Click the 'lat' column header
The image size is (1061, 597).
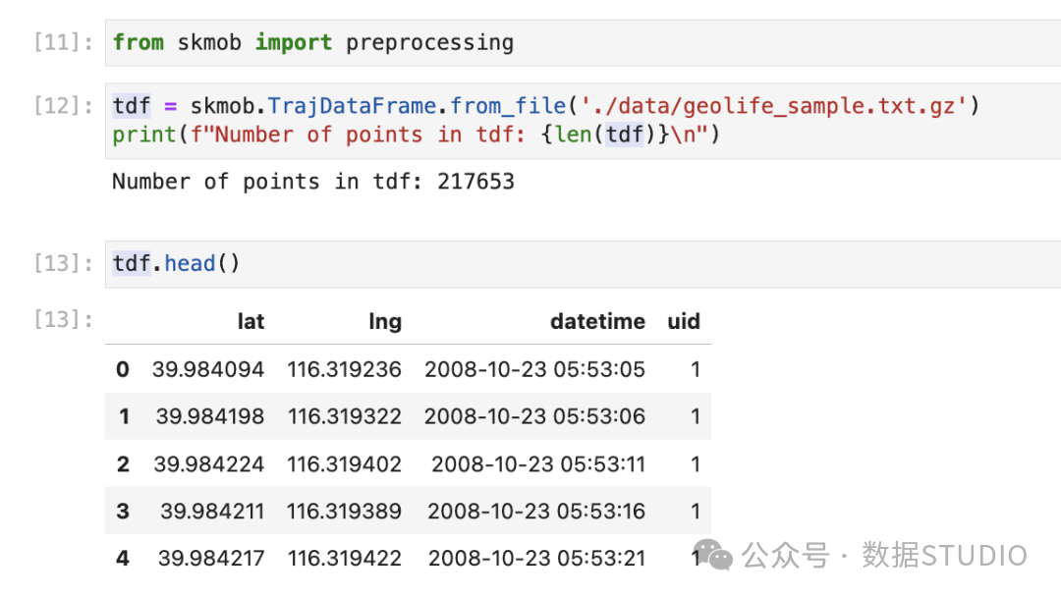pos(251,322)
